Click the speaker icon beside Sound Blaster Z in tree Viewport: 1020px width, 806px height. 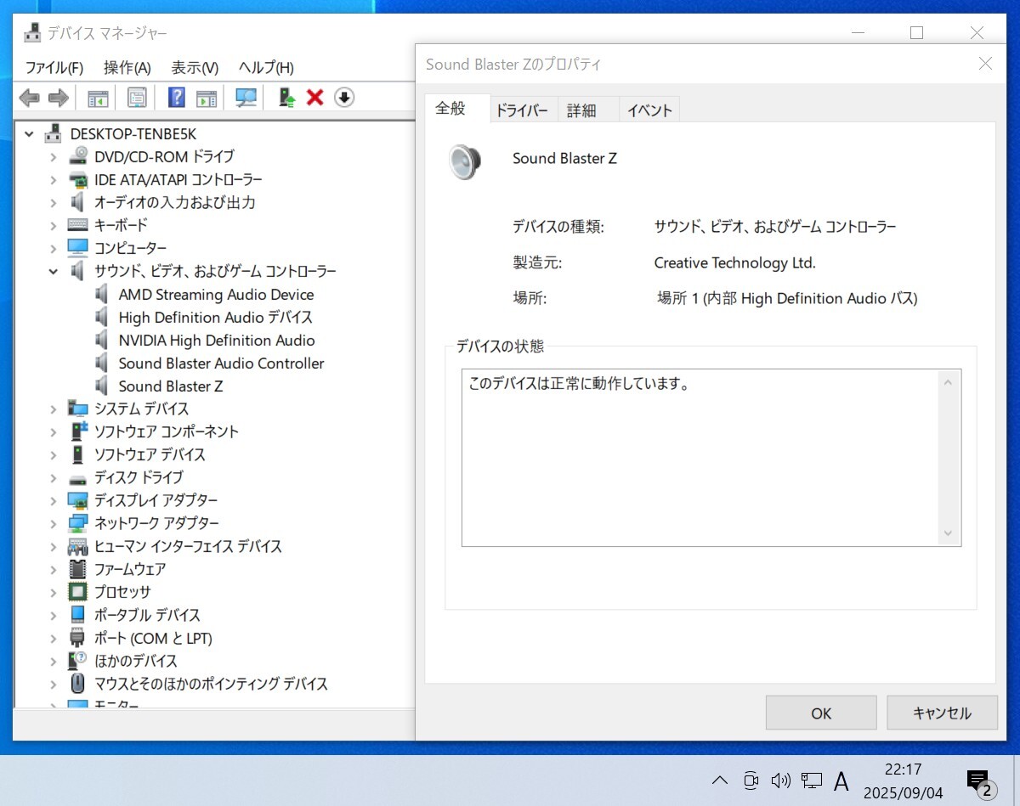pyautogui.click(x=103, y=386)
